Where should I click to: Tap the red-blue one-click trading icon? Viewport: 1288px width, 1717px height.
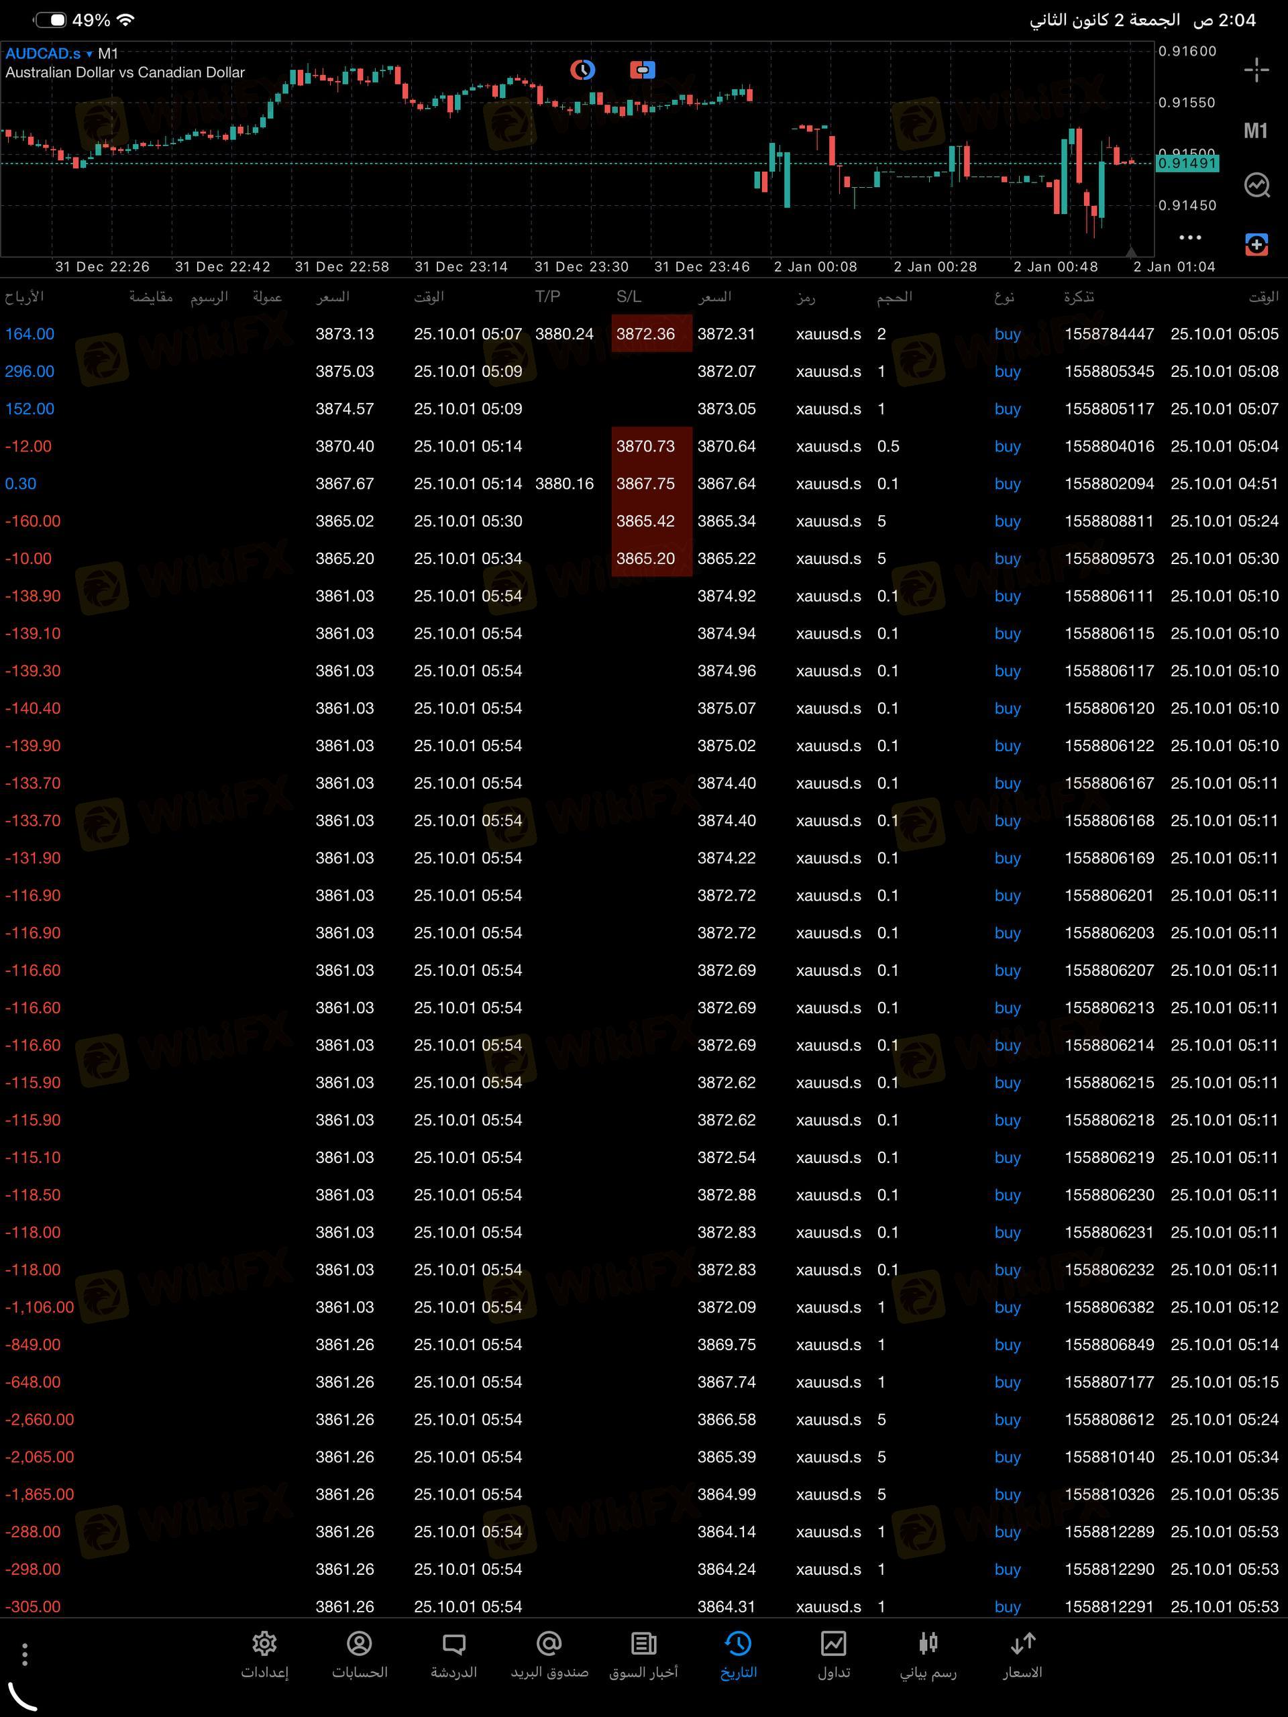[642, 70]
